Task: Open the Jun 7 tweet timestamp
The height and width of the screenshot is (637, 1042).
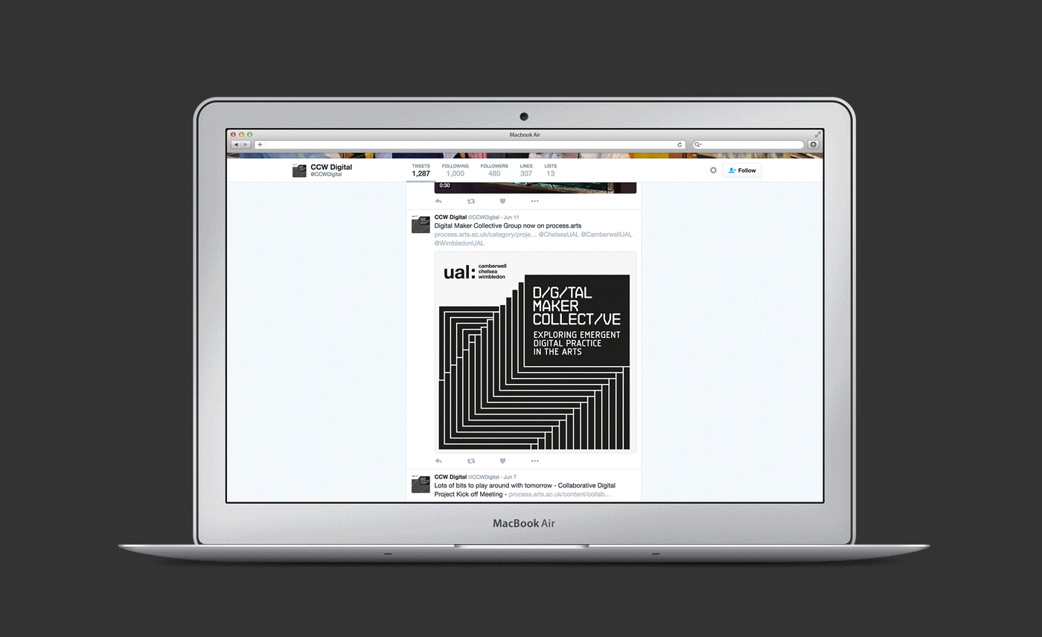Action: pos(510,477)
